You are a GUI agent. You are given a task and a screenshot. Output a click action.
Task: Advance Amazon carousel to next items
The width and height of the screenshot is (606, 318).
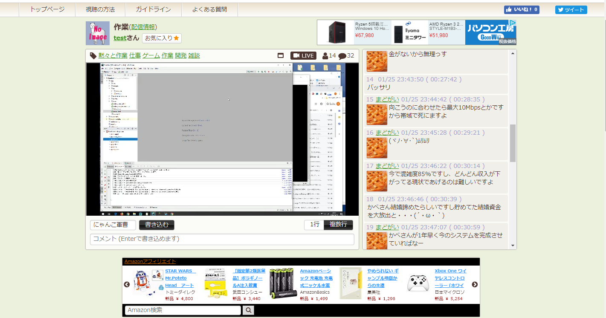(x=475, y=284)
